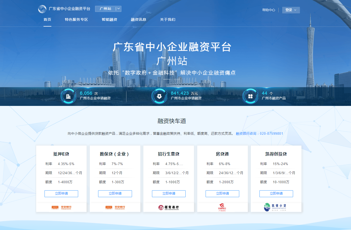Click the grid icon for financing products
This screenshot has width=351, height=230.
250,96
